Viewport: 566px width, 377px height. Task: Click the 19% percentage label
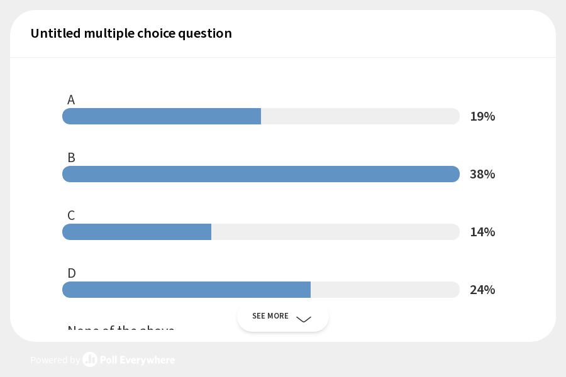482,116
